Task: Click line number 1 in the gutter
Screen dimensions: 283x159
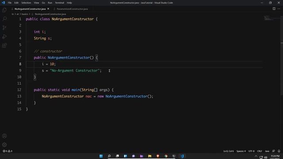Action: pyautogui.click(x=20, y=19)
